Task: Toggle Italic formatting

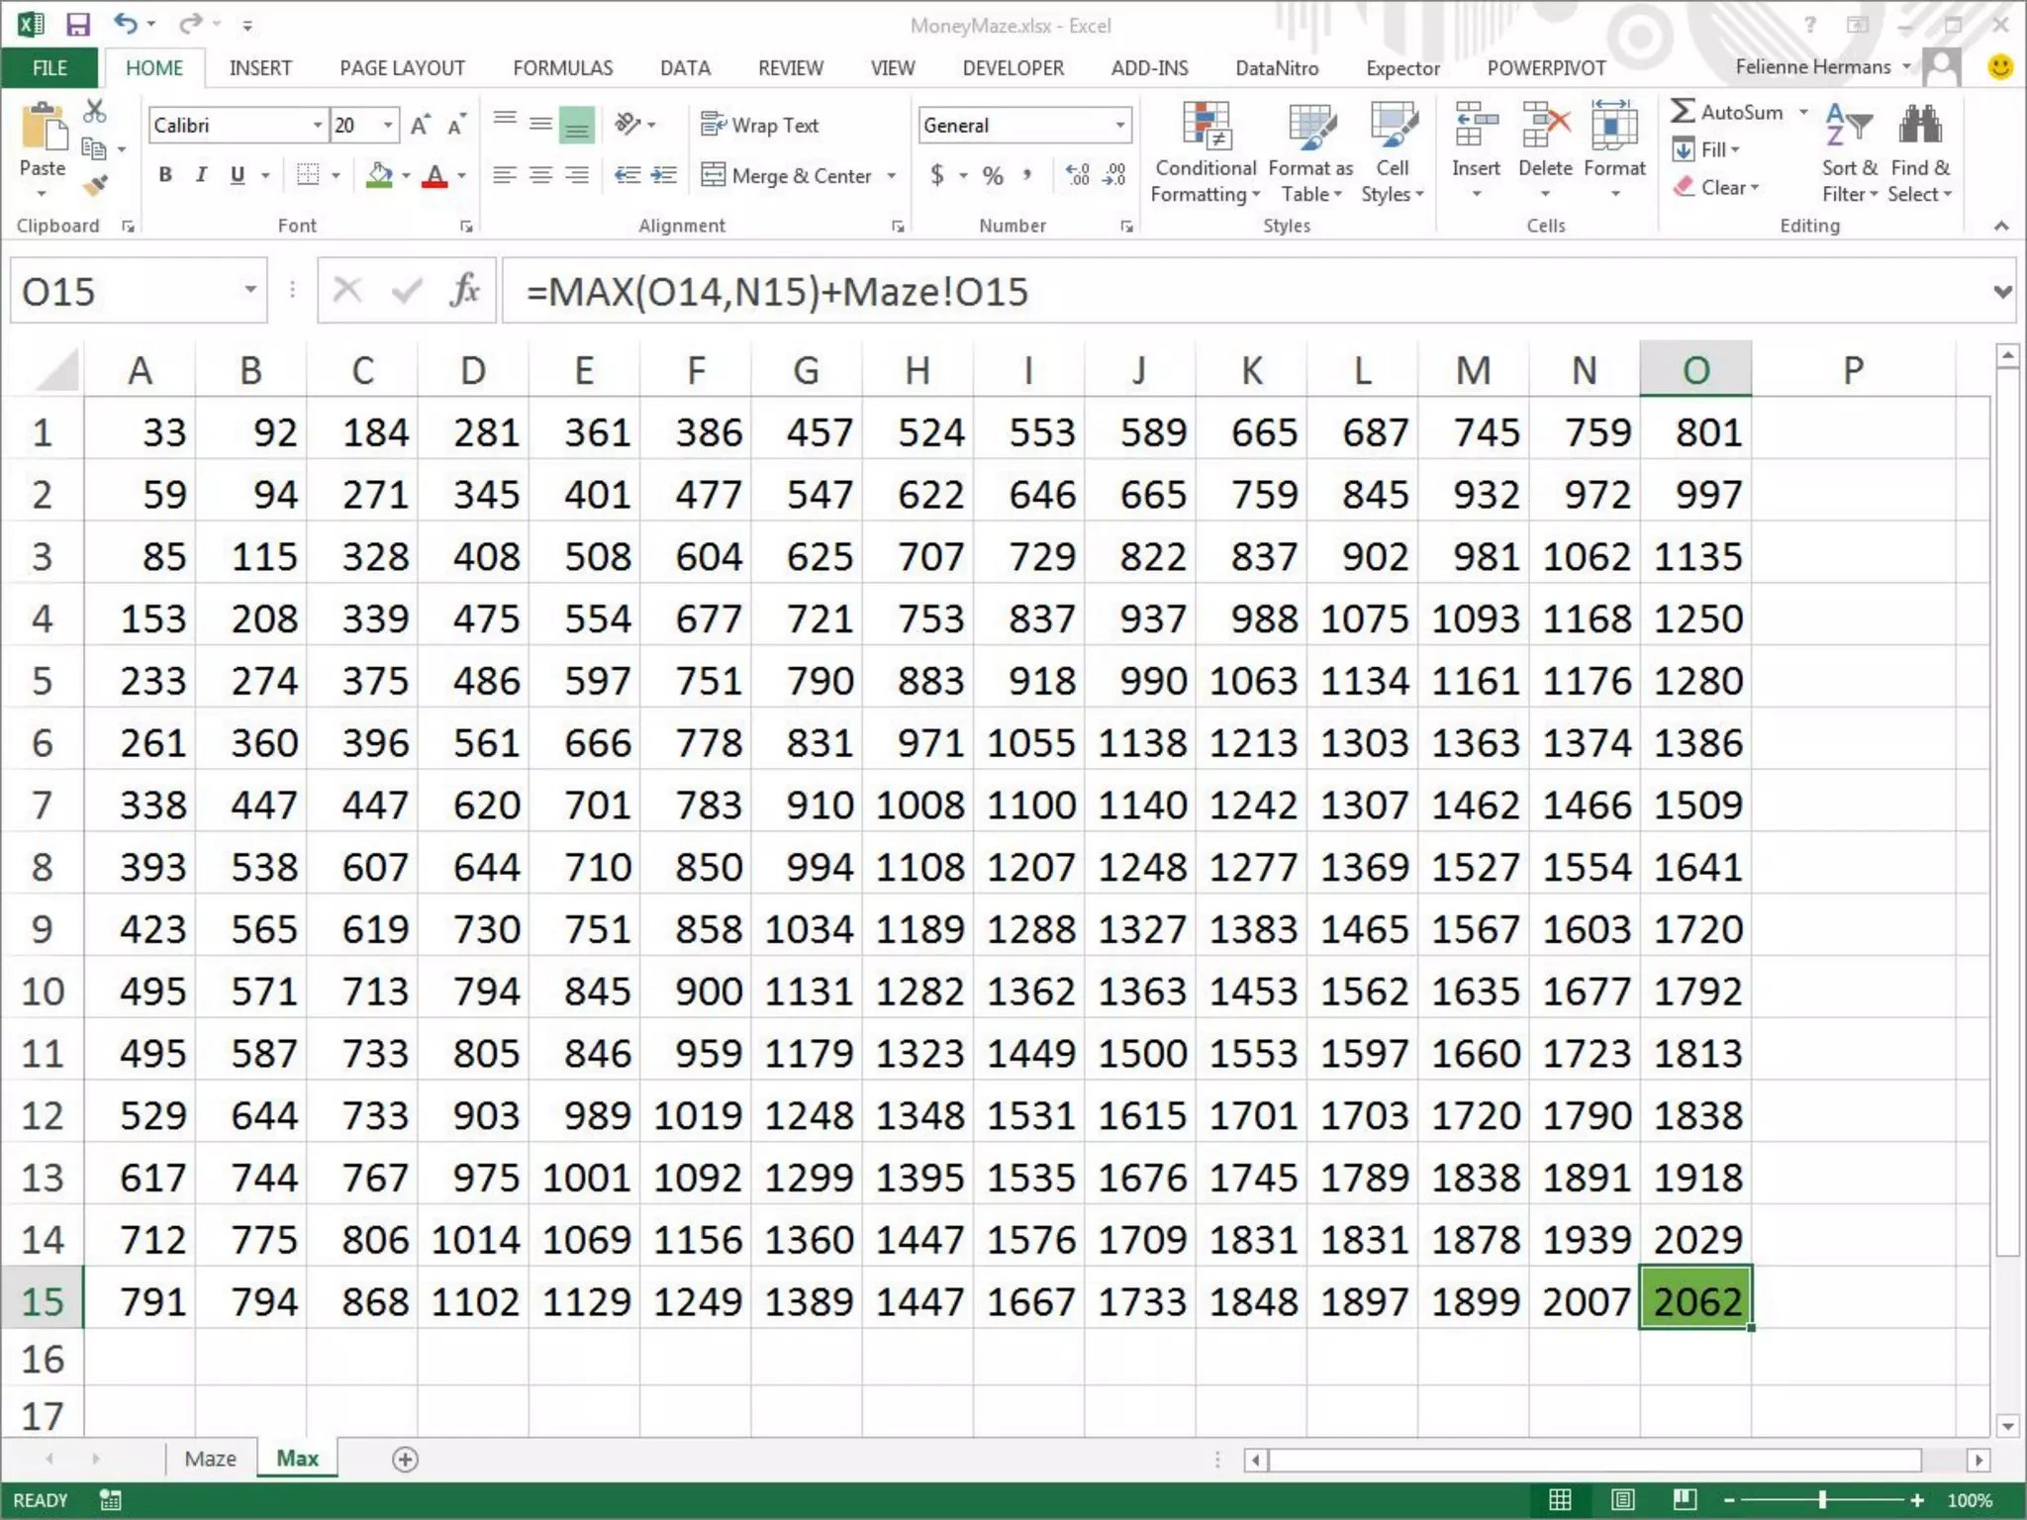Action: pyautogui.click(x=201, y=175)
